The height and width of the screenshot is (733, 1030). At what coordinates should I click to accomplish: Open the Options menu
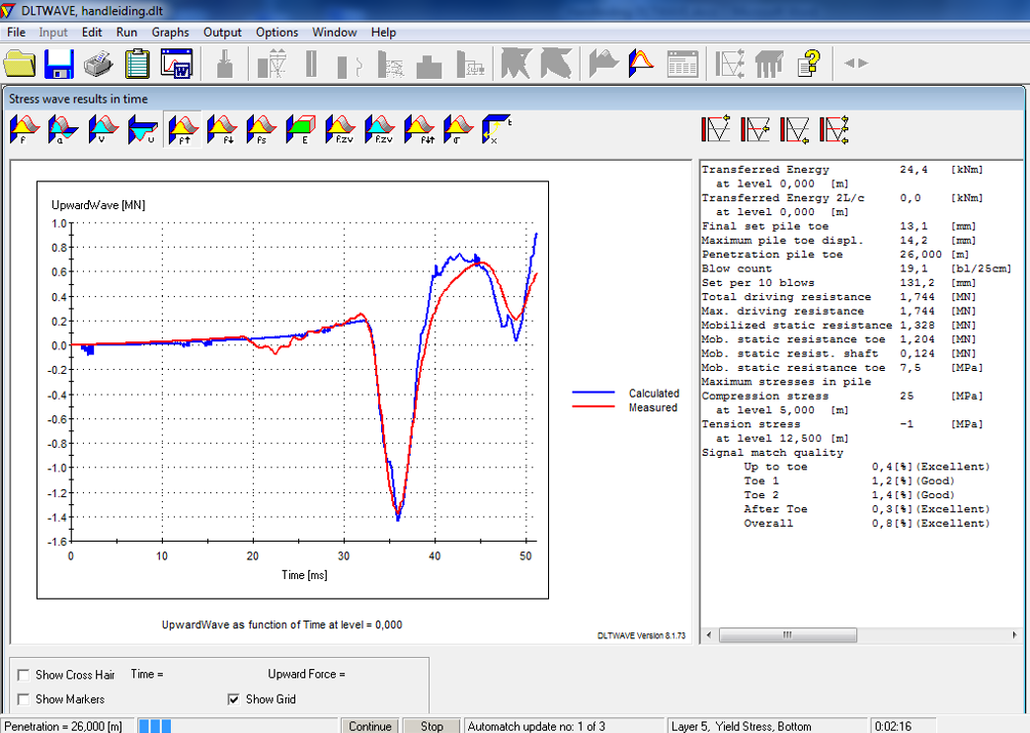click(277, 32)
